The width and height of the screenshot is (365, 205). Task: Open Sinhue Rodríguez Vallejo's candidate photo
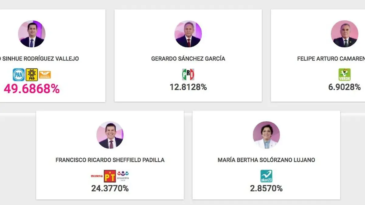pyautogui.click(x=32, y=34)
